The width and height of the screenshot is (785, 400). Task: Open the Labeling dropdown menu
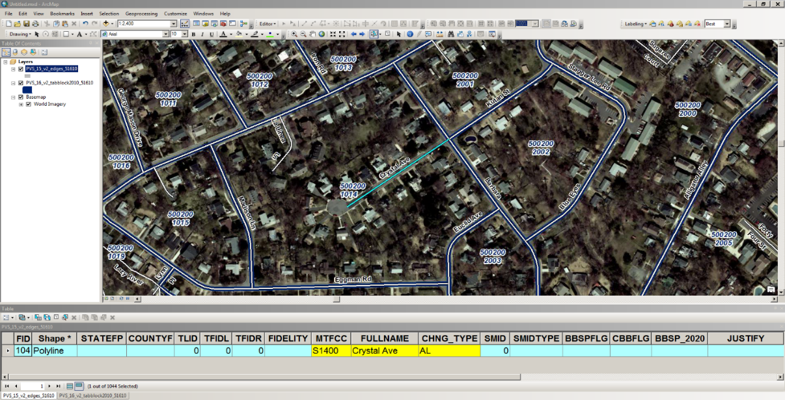[x=636, y=23]
